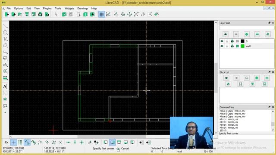The image size is (276, 155).
Task: Open the Widgets menu
Action: point(69,8)
